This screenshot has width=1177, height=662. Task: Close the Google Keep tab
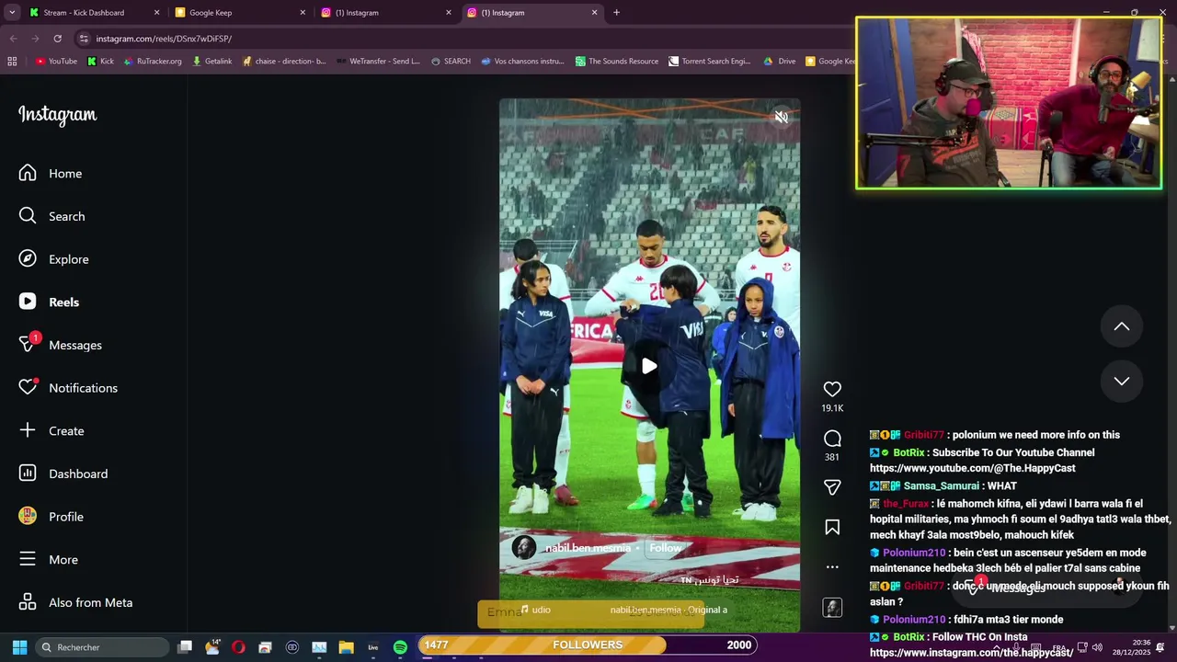pos(303,13)
